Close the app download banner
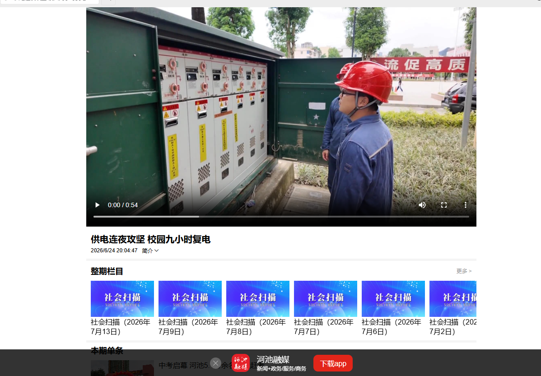Image resolution: width=541 pixels, height=376 pixels. pyautogui.click(x=216, y=363)
